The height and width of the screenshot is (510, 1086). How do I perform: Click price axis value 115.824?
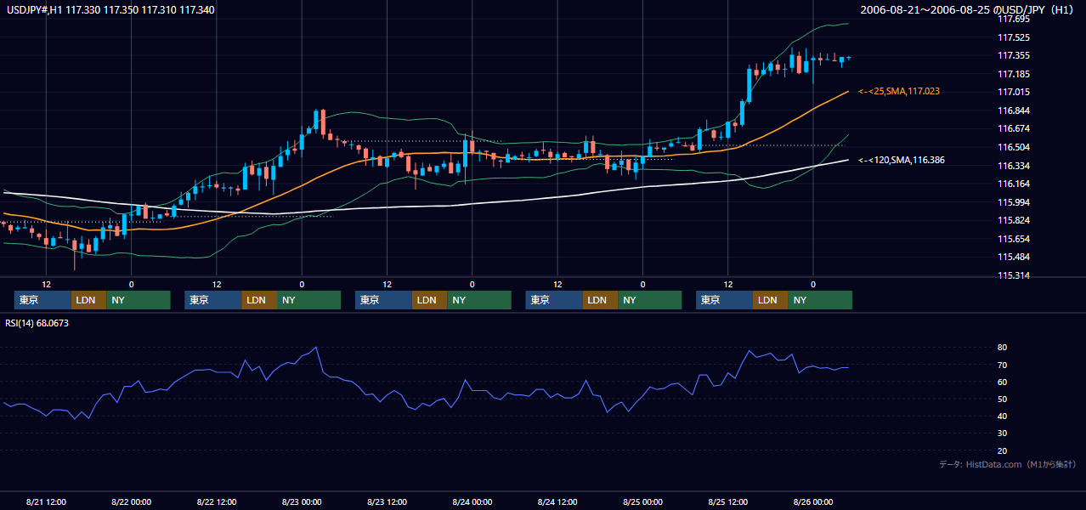coord(1014,220)
